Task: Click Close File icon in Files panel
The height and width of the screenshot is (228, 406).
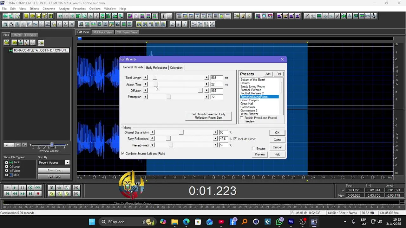Action: (x=15, y=42)
